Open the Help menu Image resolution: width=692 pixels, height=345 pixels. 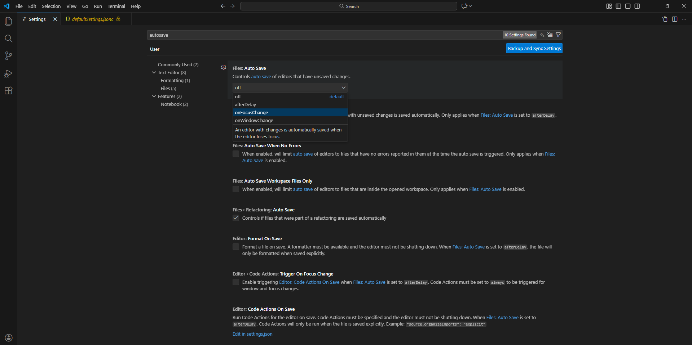tap(136, 6)
